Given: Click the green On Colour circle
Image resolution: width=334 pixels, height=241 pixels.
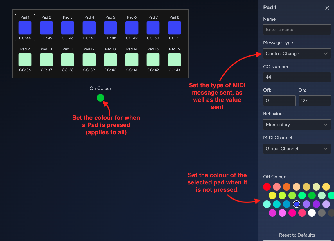Looking at the screenshot, I should (x=100, y=98).
